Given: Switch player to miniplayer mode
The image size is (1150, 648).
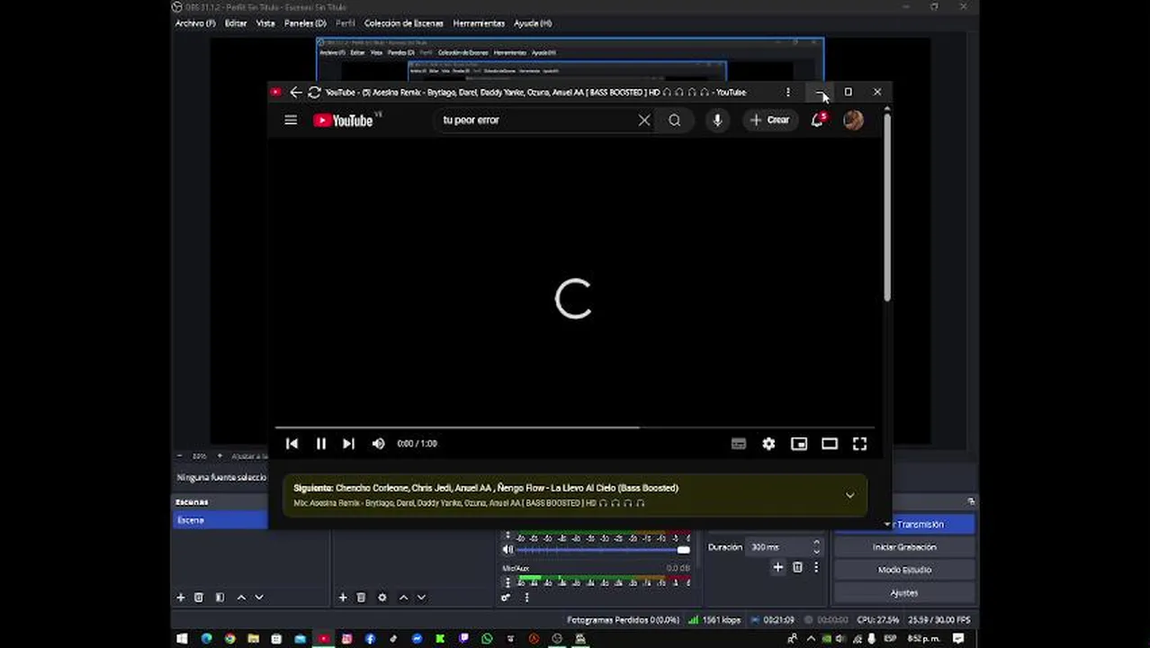Looking at the screenshot, I should pyautogui.click(x=799, y=444).
